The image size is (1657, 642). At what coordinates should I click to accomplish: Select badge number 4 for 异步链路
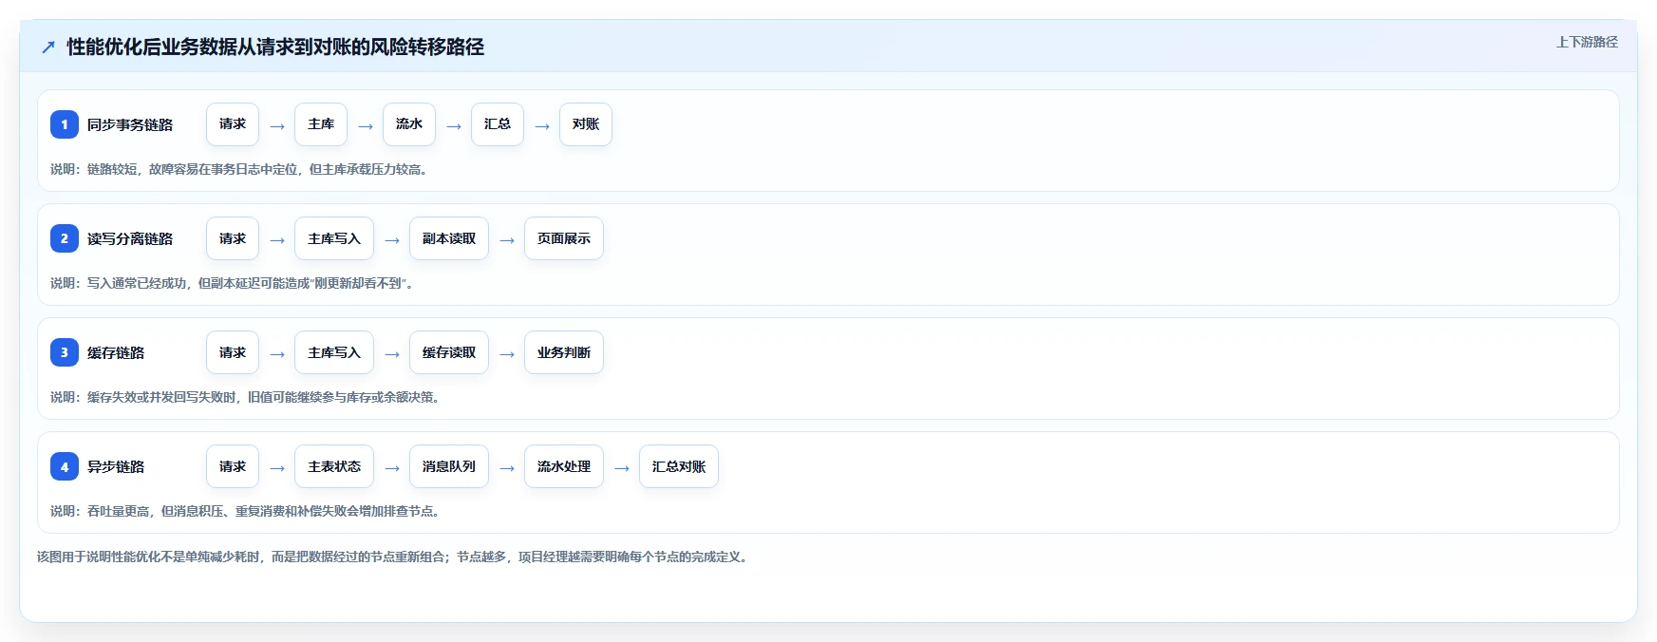pos(65,466)
